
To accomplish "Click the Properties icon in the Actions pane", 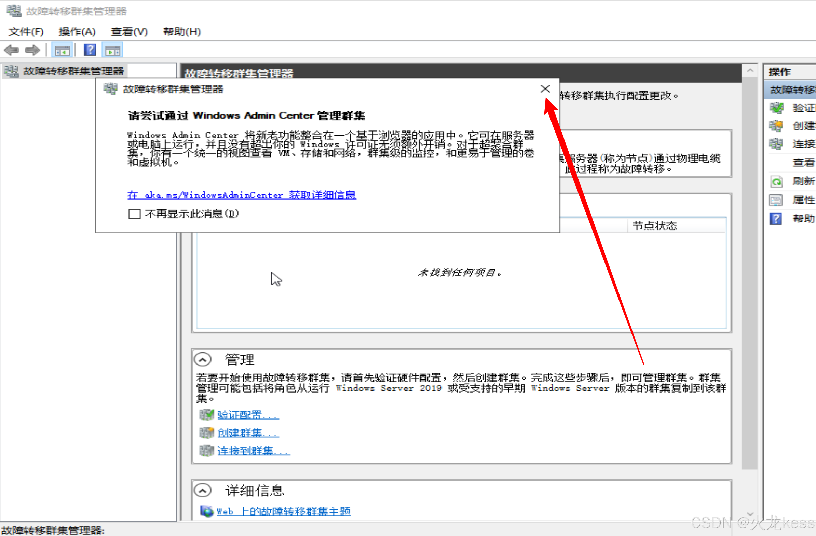I will pos(776,200).
